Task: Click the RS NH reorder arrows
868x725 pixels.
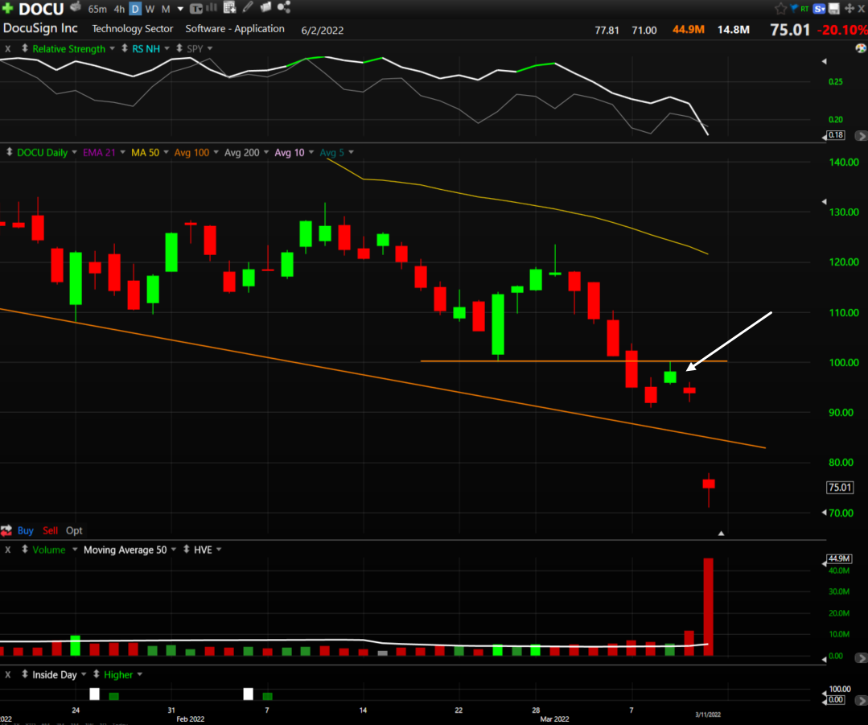Action: [x=125, y=48]
